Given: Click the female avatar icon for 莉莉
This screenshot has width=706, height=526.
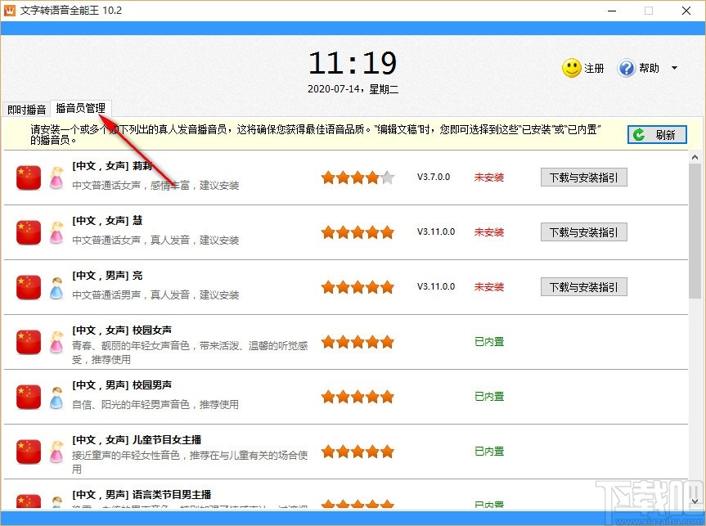Looking at the screenshot, I should 56,178.
